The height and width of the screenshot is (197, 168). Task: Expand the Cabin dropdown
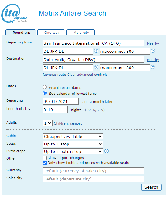click(x=73, y=136)
